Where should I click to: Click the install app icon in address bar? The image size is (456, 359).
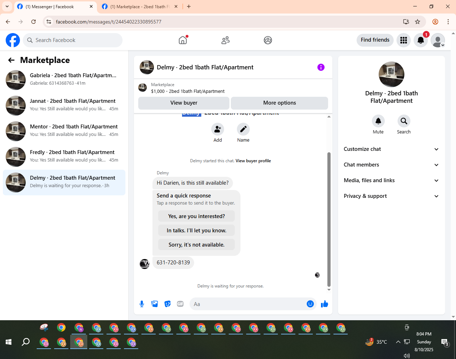click(x=406, y=22)
